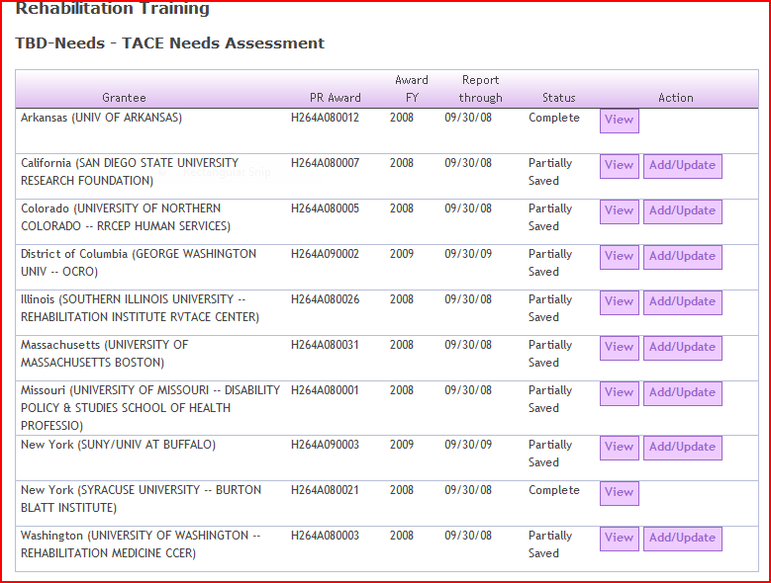Click Rehabilitation Training page title
This screenshot has height=583, width=771.
tap(113, 8)
